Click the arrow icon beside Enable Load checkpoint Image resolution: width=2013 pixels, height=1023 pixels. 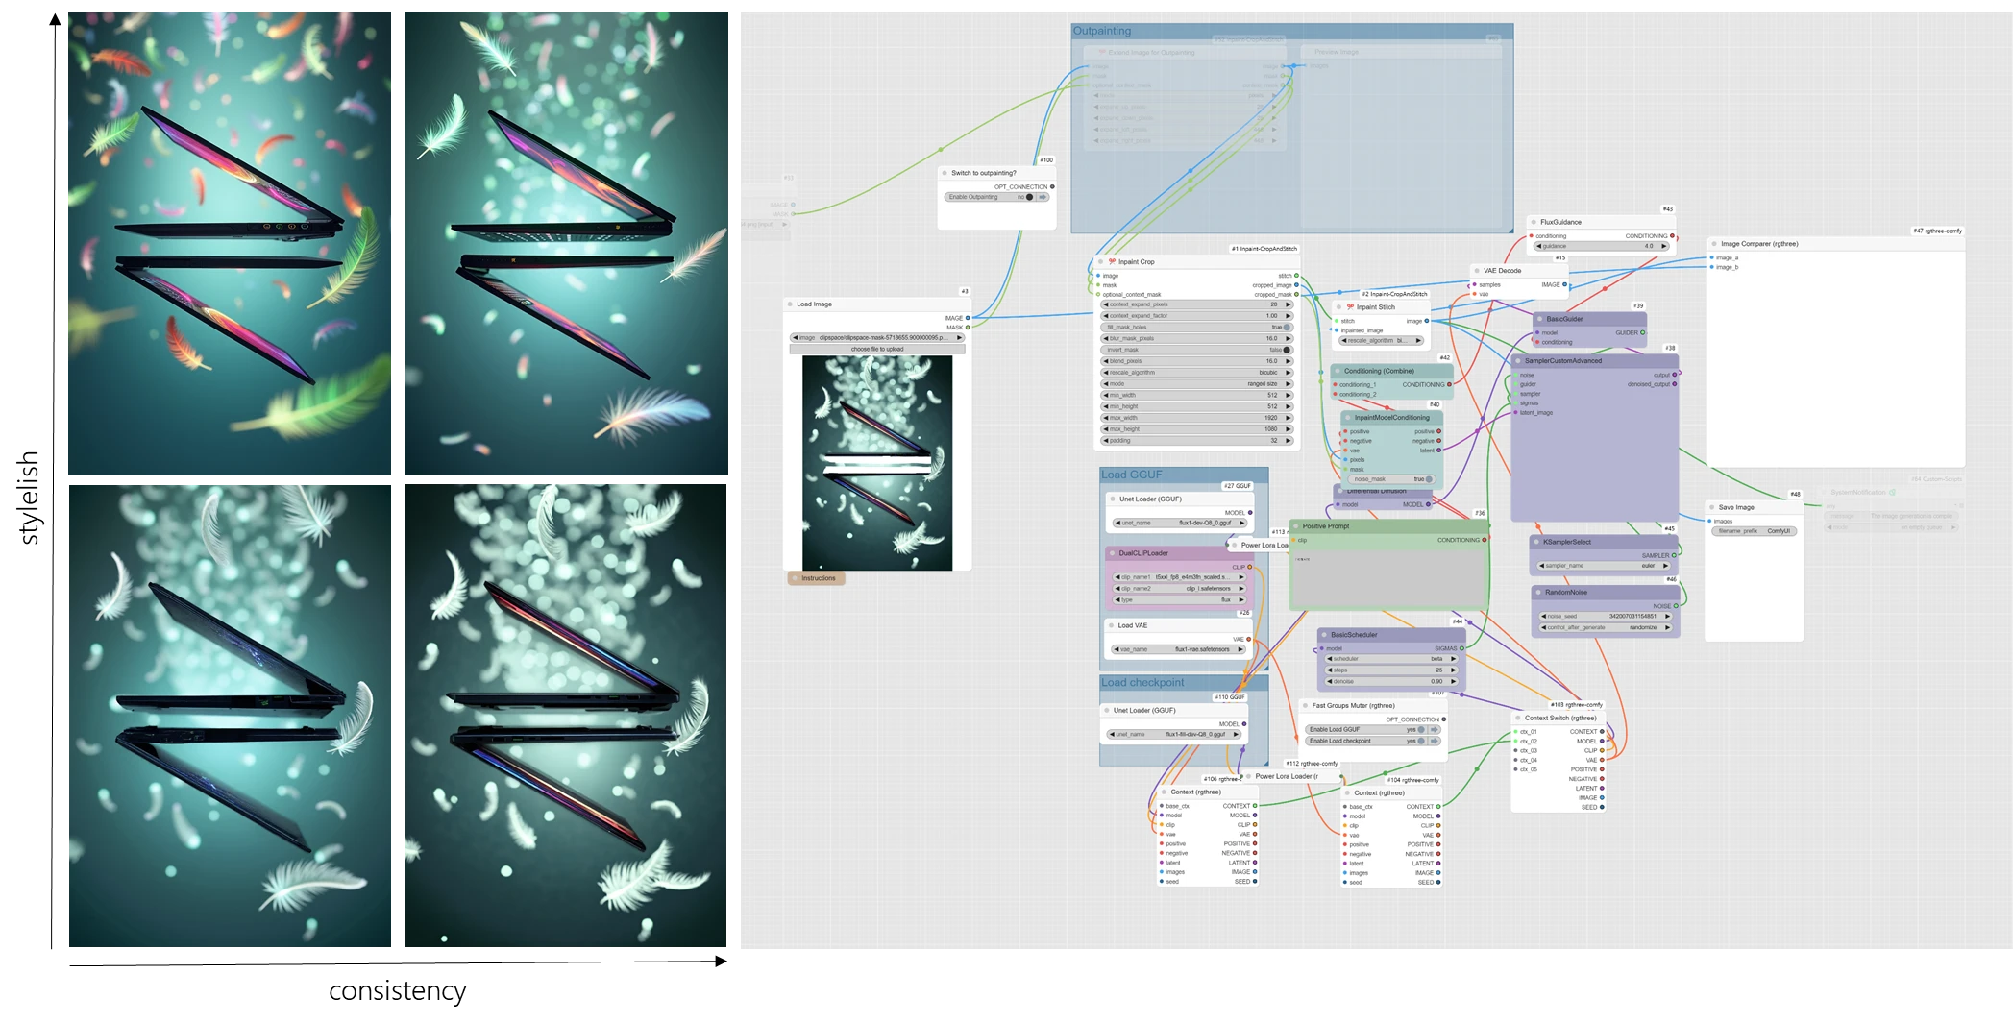coord(1435,741)
